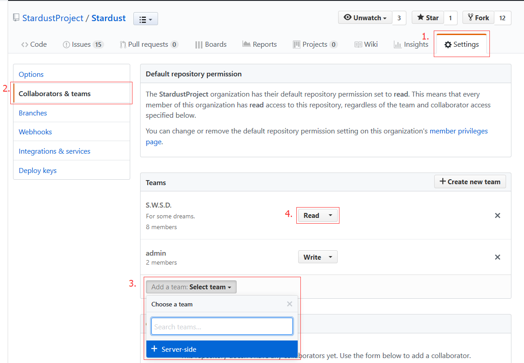Close the Choose a team popup
Screen dimensions: 524x363
[290, 304]
